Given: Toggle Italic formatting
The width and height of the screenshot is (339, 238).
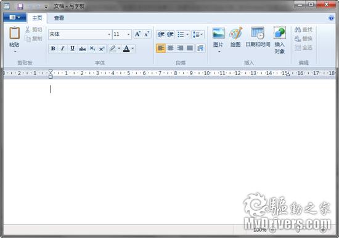Looking at the screenshot, I should click(x=63, y=49).
